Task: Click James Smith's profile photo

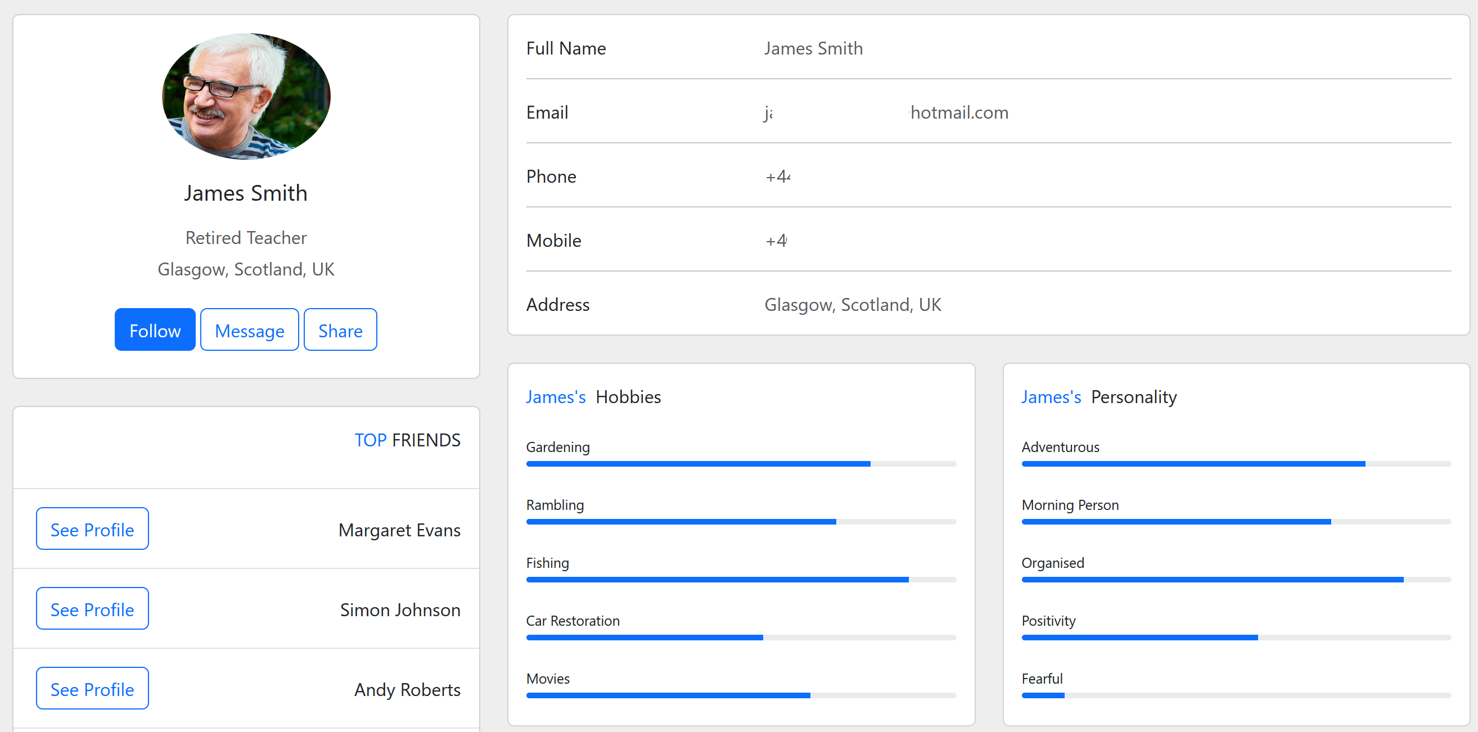Action: pyautogui.click(x=246, y=96)
